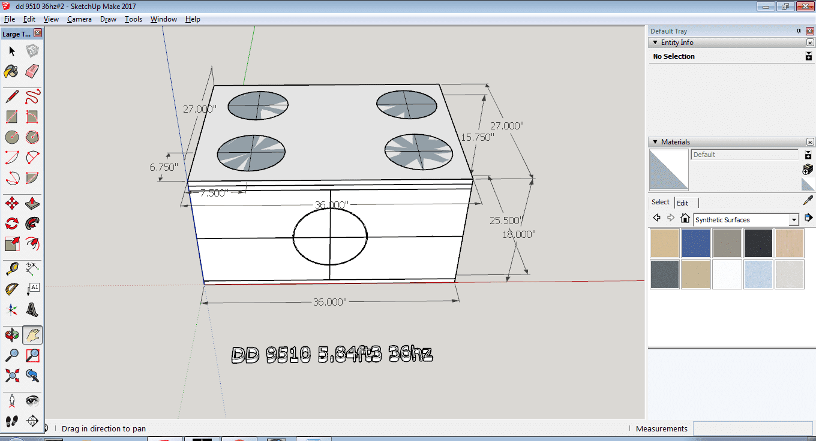Choose the Tape Measure tool

[12, 268]
